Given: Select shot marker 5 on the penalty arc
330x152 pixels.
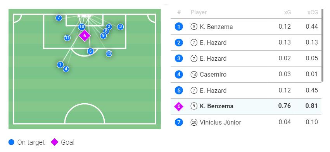Looking at the screenshot, I should coord(90,51).
